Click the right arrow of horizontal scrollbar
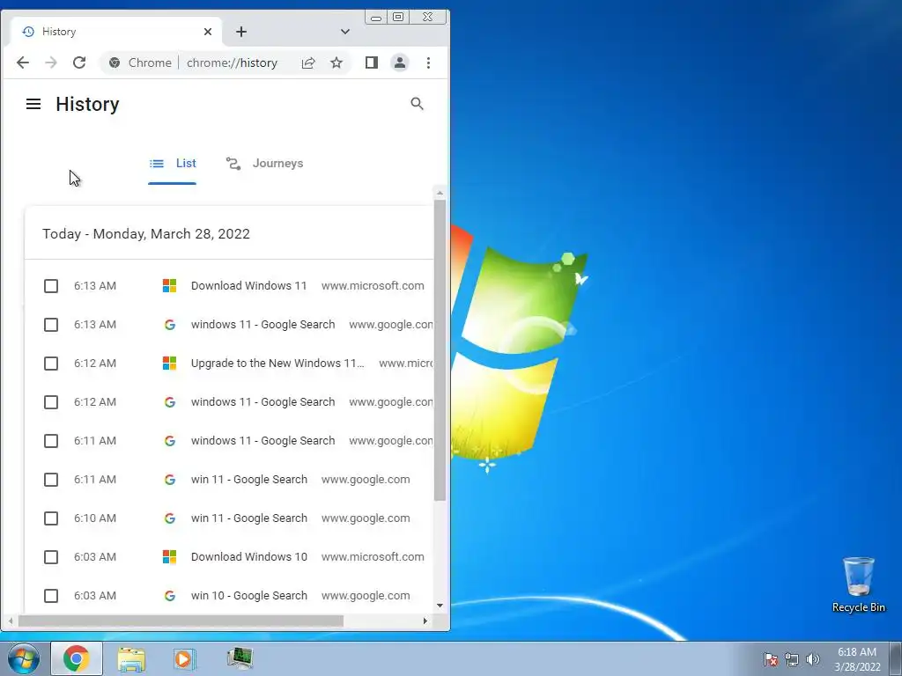902x676 pixels. [x=425, y=621]
